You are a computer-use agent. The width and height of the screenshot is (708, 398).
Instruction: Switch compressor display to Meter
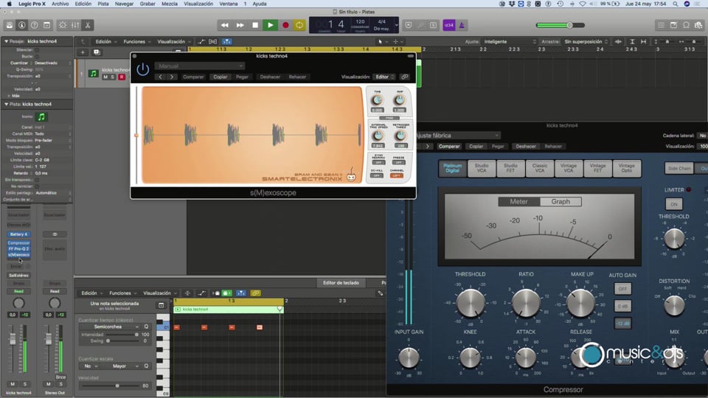(x=518, y=202)
